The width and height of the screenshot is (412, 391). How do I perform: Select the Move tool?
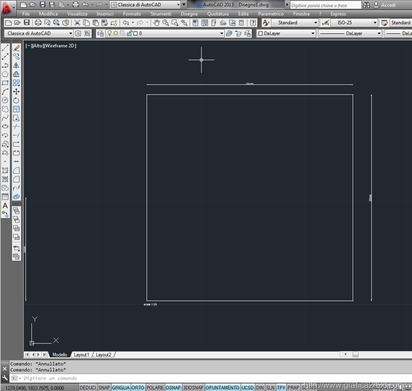click(16, 91)
